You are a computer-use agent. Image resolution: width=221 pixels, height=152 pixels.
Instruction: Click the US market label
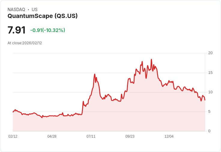pyautogui.click(x=35, y=10)
